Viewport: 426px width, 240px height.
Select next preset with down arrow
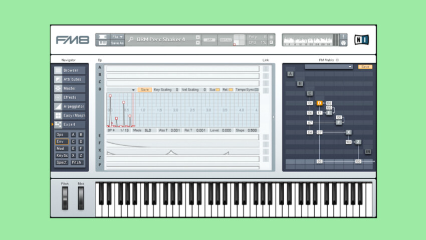point(198,43)
